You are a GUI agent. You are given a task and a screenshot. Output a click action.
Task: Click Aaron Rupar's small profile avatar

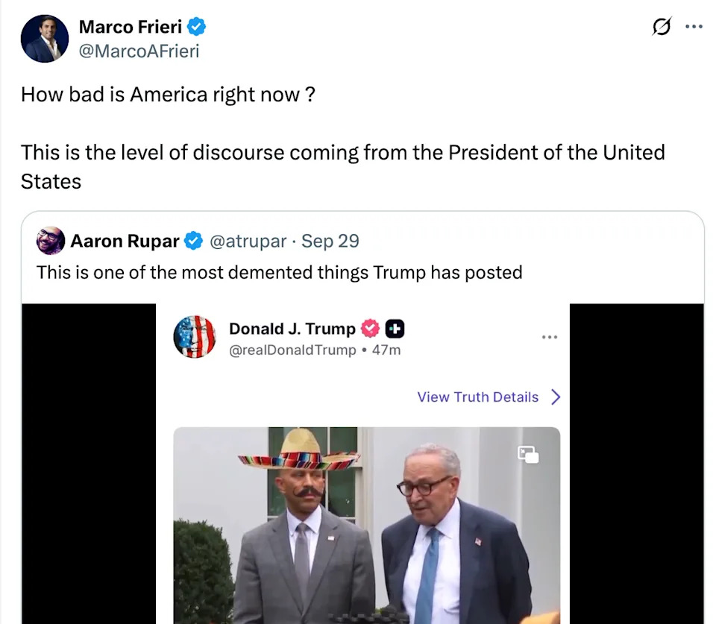pos(51,241)
